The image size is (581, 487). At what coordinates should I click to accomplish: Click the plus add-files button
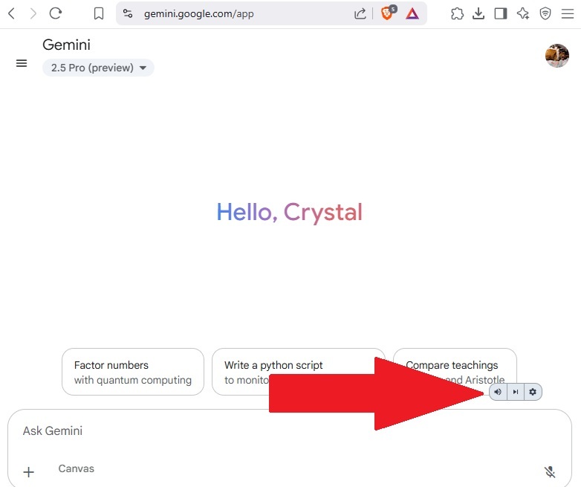[28, 472]
